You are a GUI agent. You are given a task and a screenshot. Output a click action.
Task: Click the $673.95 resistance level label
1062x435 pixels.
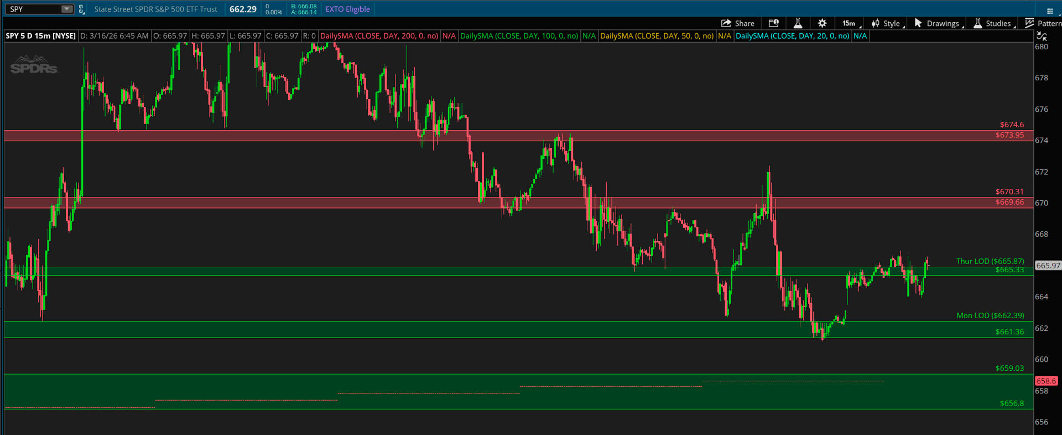tap(1009, 135)
